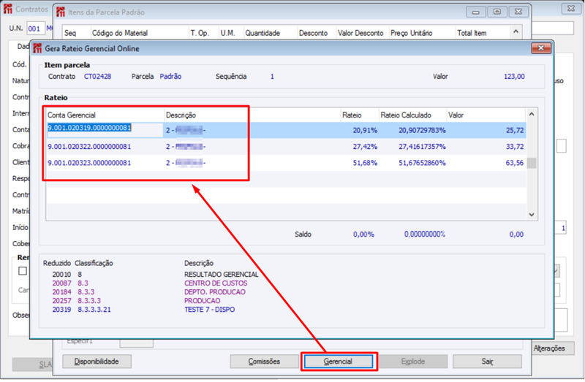Click the 20,90729783% calculated cell

(422, 131)
